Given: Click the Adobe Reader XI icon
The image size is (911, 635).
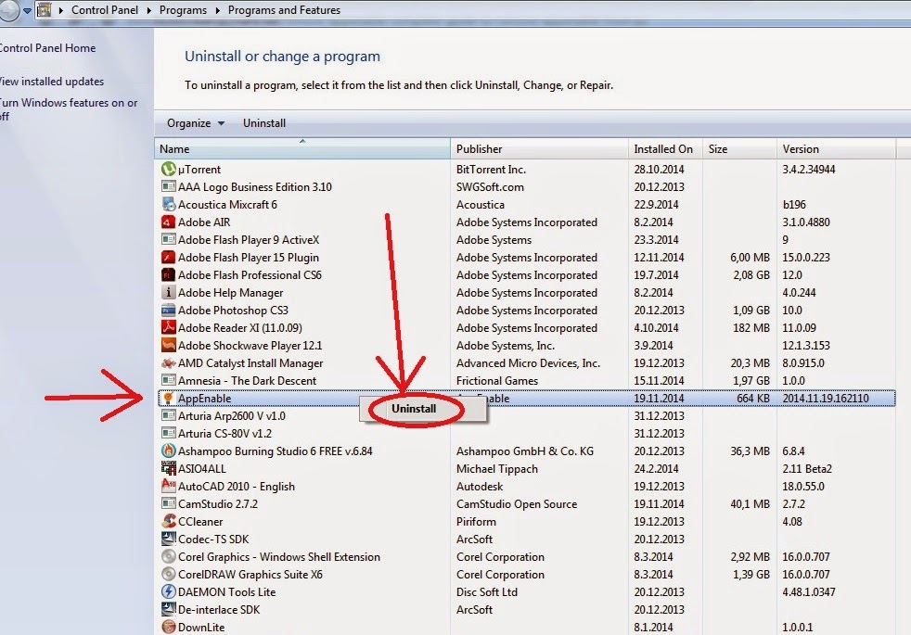Looking at the screenshot, I should pos(169,327).
